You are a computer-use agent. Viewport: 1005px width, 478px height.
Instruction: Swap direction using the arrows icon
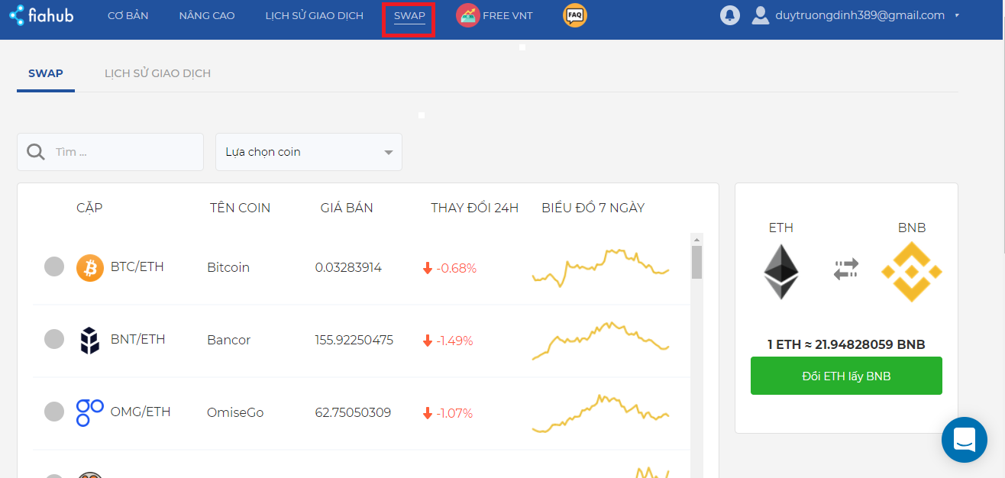[846, 270]
